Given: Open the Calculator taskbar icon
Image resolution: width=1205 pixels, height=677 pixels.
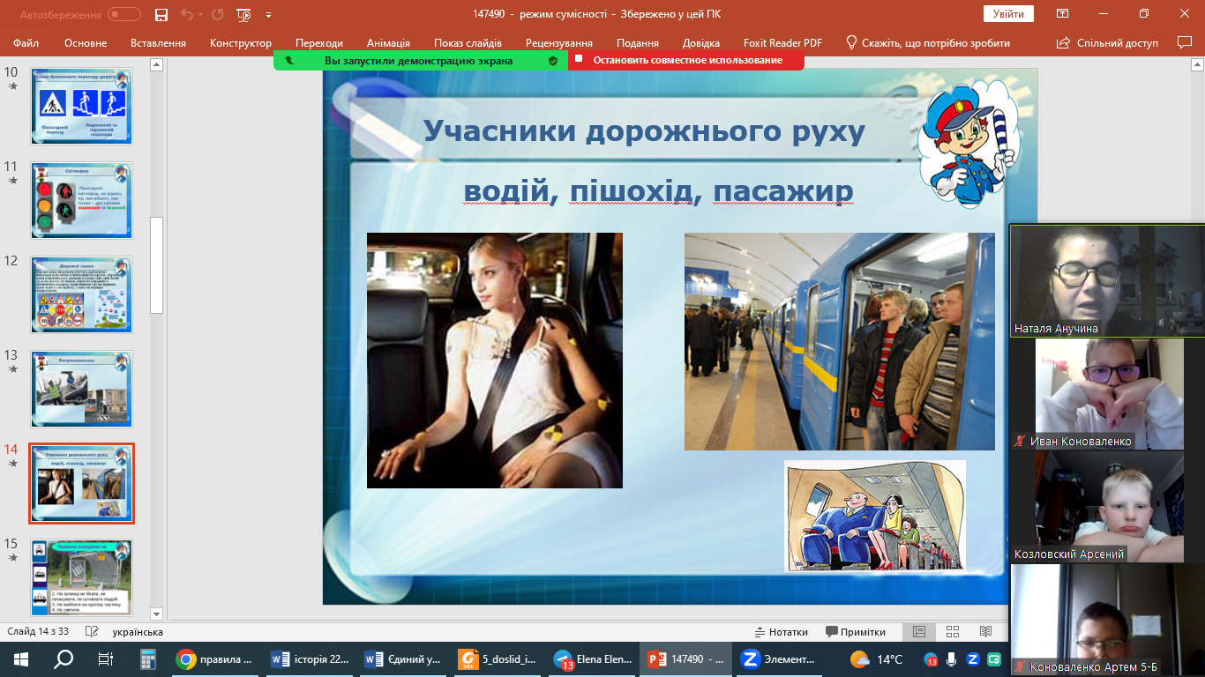Looking at the screenshot, I should click(148, 658).
